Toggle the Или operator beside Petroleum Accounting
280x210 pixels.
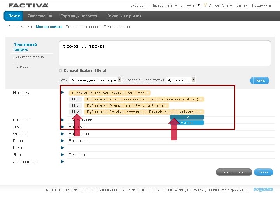tap(75, 112)
